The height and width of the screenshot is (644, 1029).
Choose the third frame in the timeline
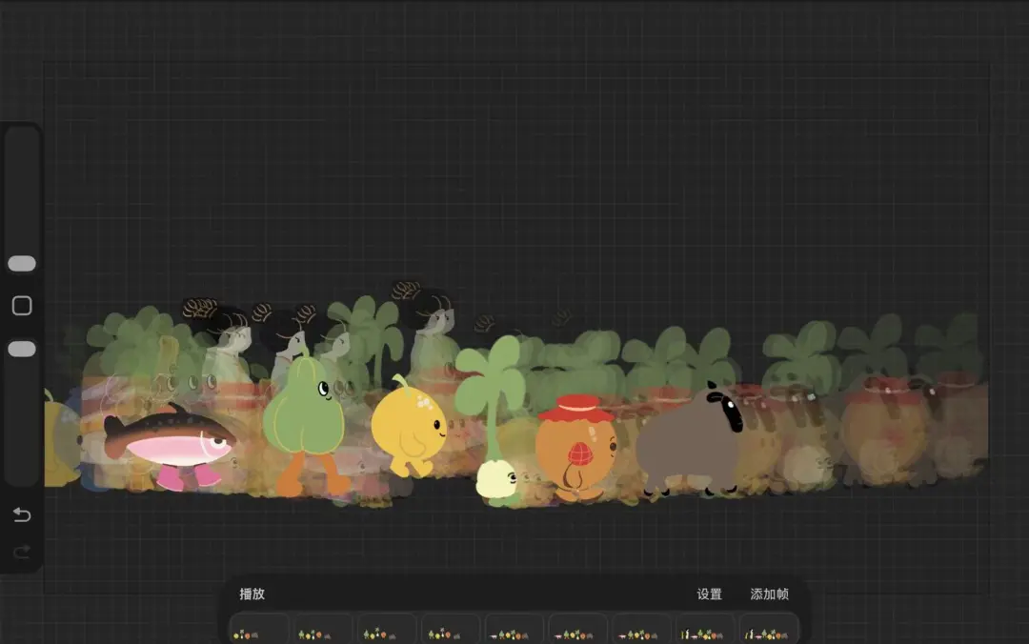click(387, 630)
